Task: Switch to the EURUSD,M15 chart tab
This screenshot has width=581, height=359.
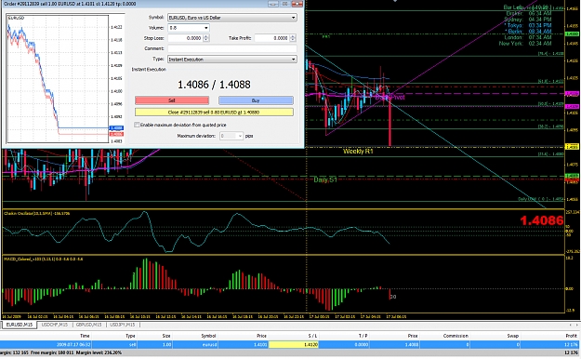Action: 20,325
